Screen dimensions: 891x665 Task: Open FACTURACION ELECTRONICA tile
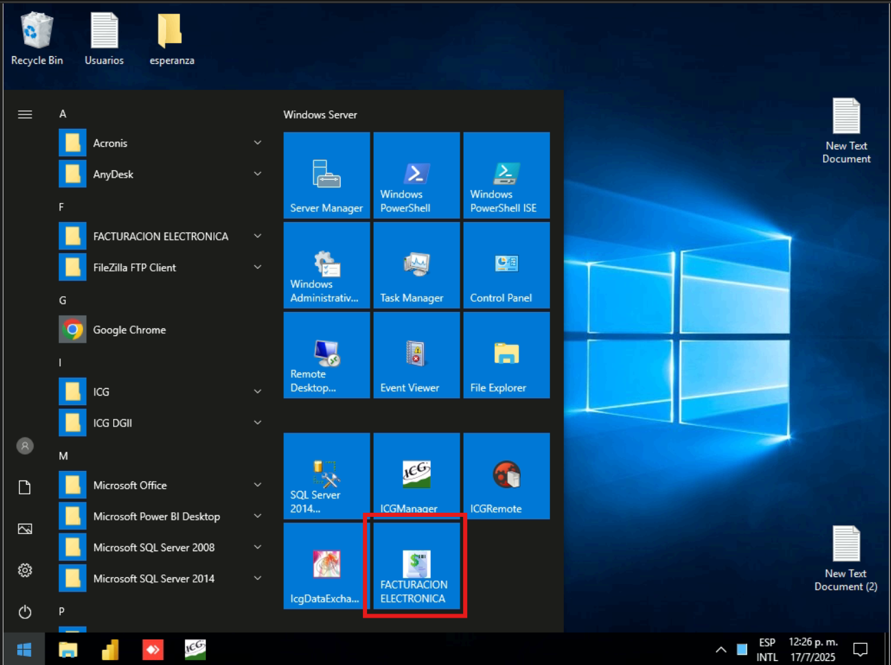tap(416, 566)
